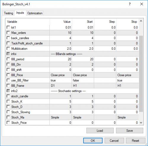This screenshot has width=148, height=146.
Task: Switch to the Optimization tab
Action: (x=35, y=13)
